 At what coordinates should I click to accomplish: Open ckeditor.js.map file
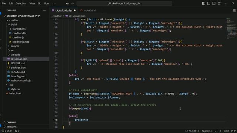(x=21, y=42)
